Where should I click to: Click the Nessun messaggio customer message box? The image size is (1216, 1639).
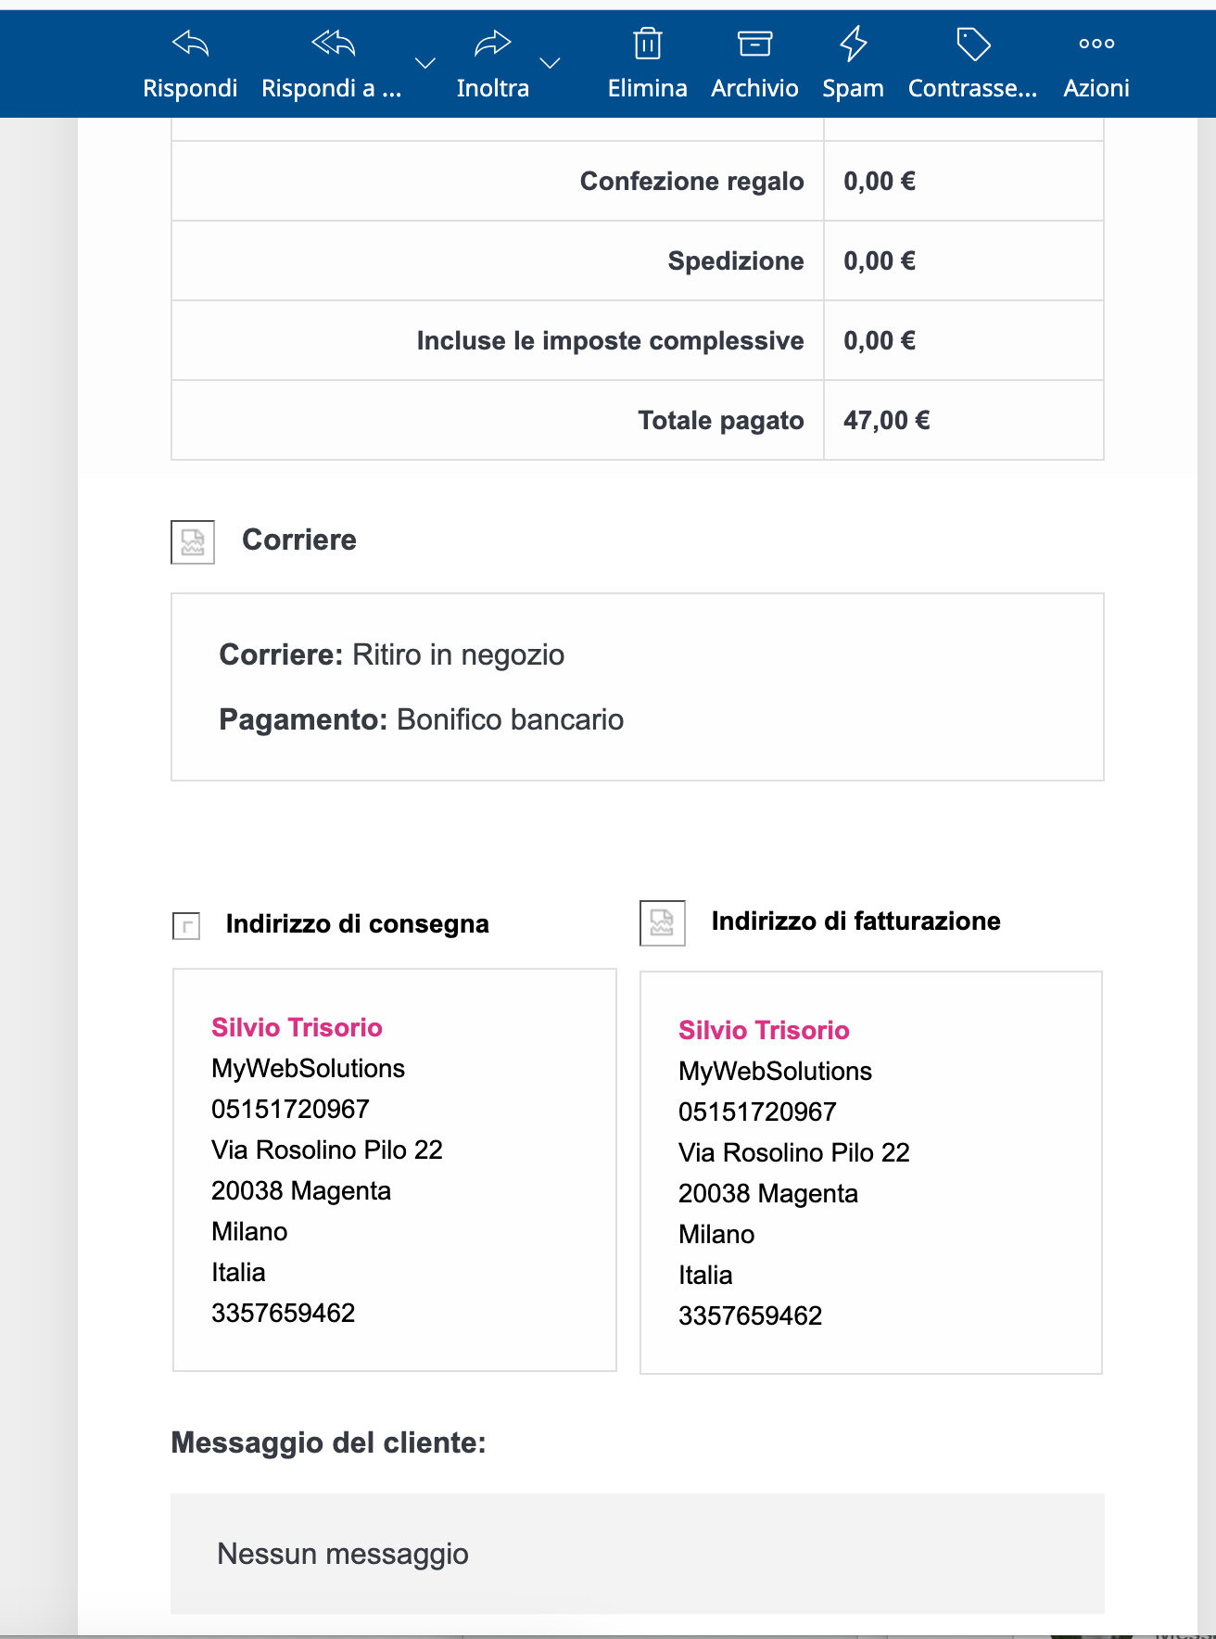pos(638,1554)
